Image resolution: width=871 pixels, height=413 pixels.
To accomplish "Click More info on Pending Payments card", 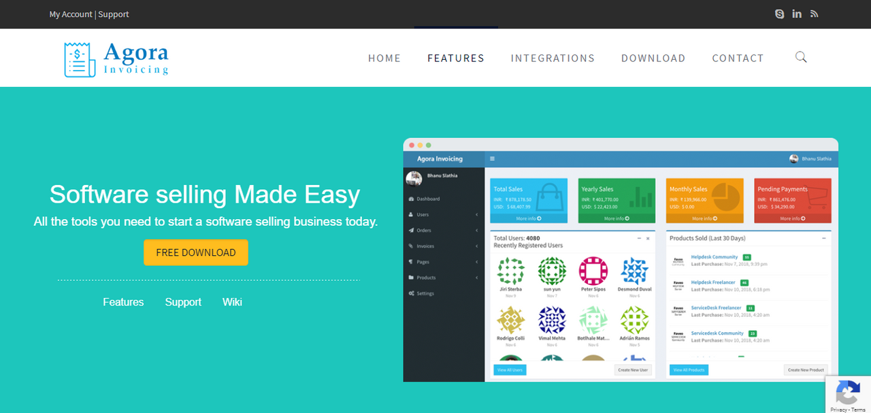I will (x=793, y=218).
